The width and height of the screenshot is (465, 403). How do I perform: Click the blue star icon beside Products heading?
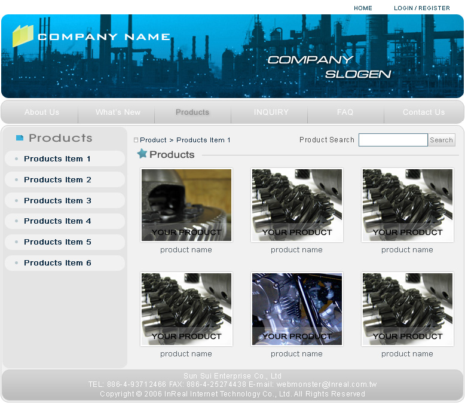click(142, 154)
